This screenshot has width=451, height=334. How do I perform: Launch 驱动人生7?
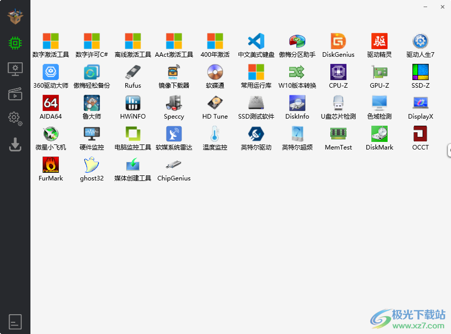(x=421, y=41)
